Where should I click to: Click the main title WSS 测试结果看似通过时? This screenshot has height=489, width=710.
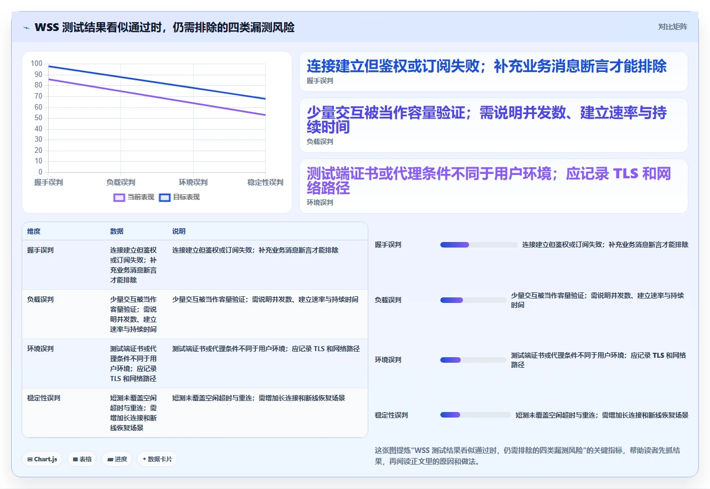(x=164, y=27)
